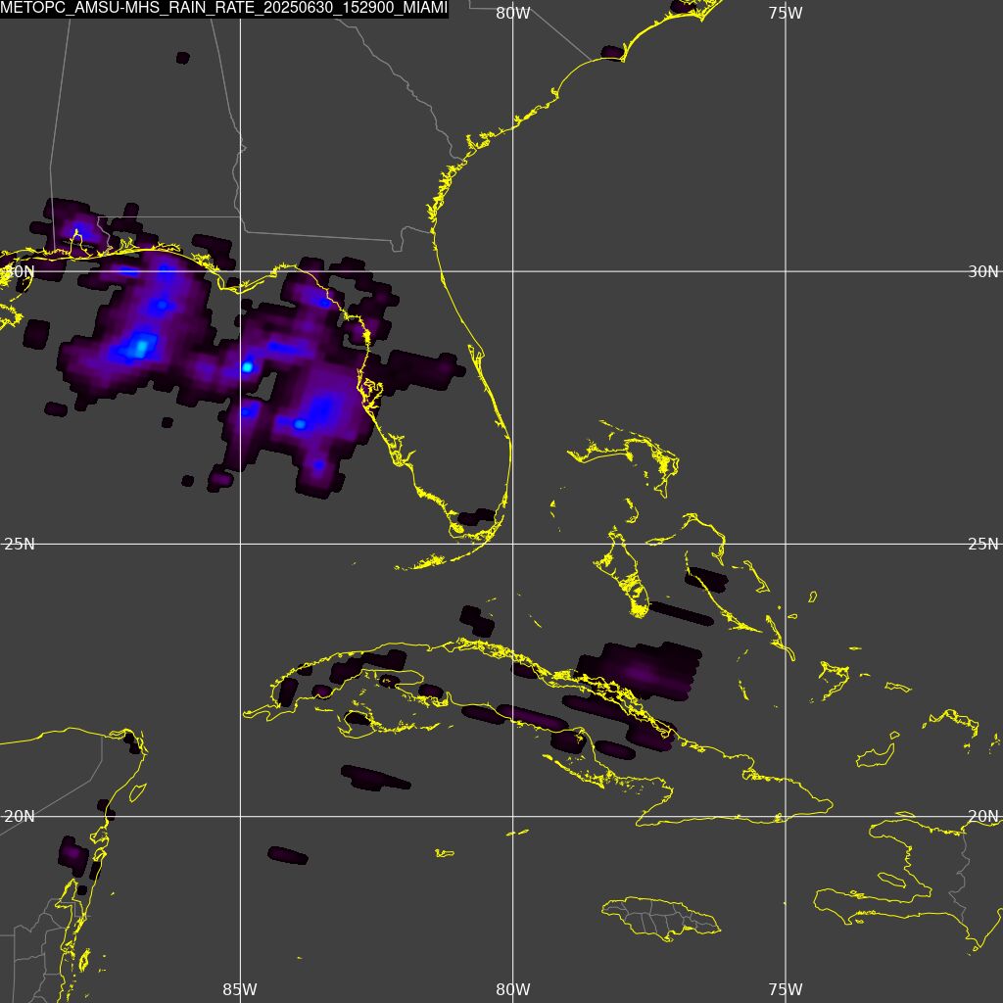Image resolution: width=1003 pixels, height=1003 pixels.
Task: Click the 80W label at the bottom edge
Action: point(513,989)
